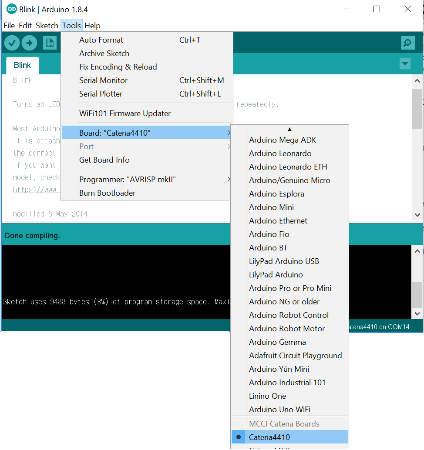Click console scrollbar down arrow

tap(417, 313)
